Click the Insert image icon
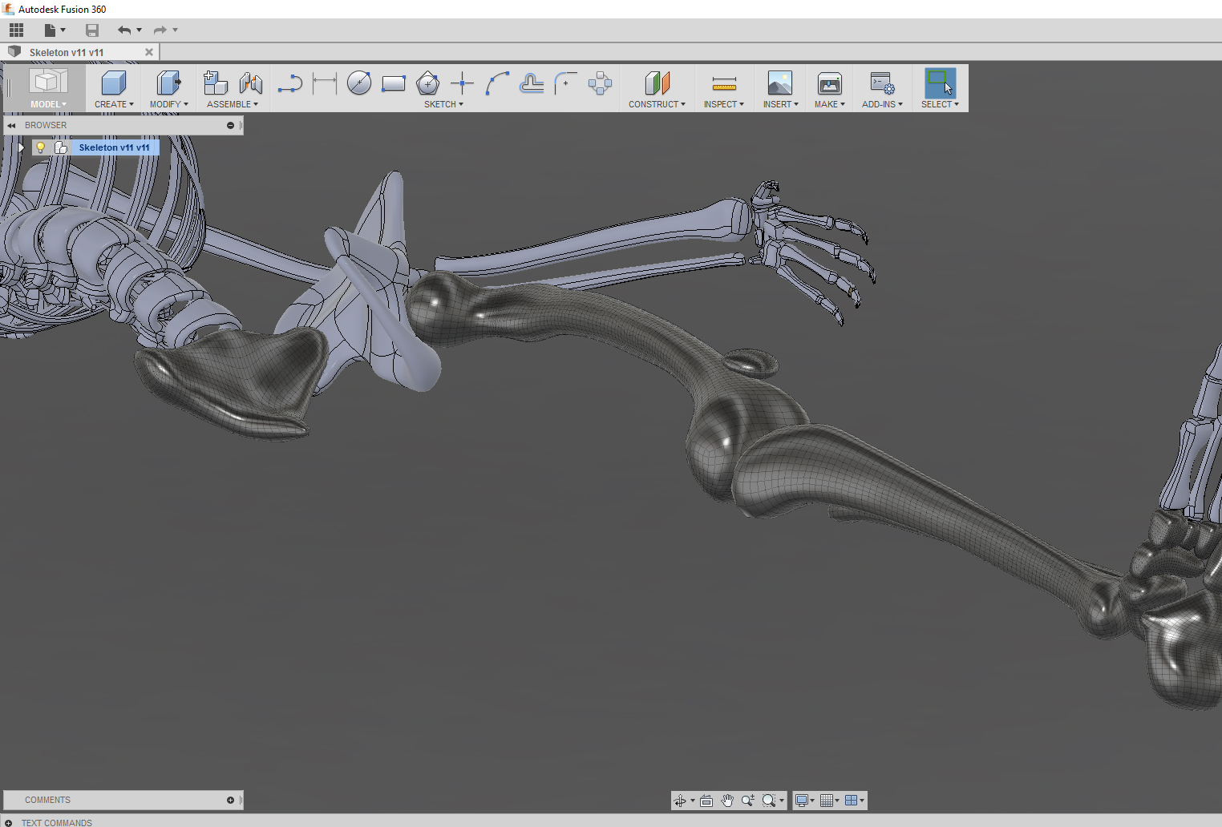The width and height of the screenshot is (1222, 827). coord(780,83)
